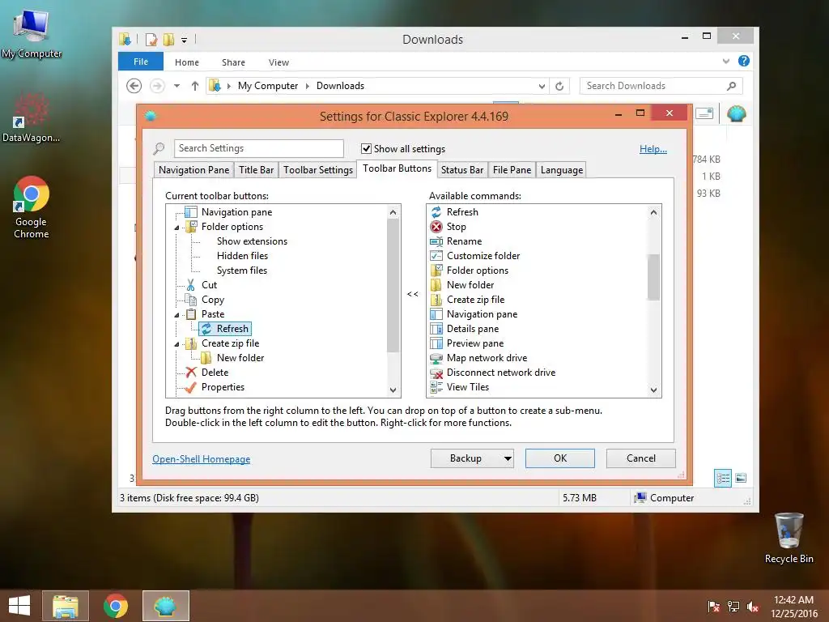The image size is (829, 622).
Task: Select Paste clipboard icon in current toolbar
Action: tap(191, 314)
